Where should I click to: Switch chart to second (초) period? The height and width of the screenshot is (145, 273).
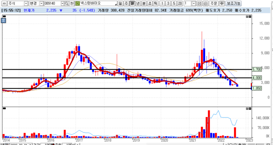[150, 3]
